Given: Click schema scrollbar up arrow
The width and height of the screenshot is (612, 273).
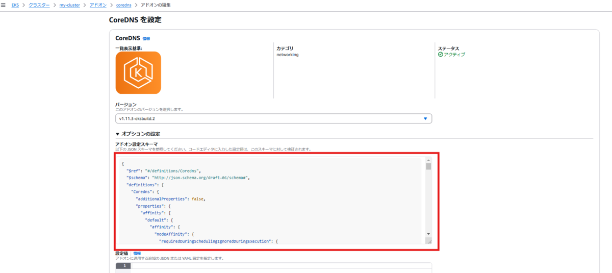Looking at the screenshot, I should [428, 160].
